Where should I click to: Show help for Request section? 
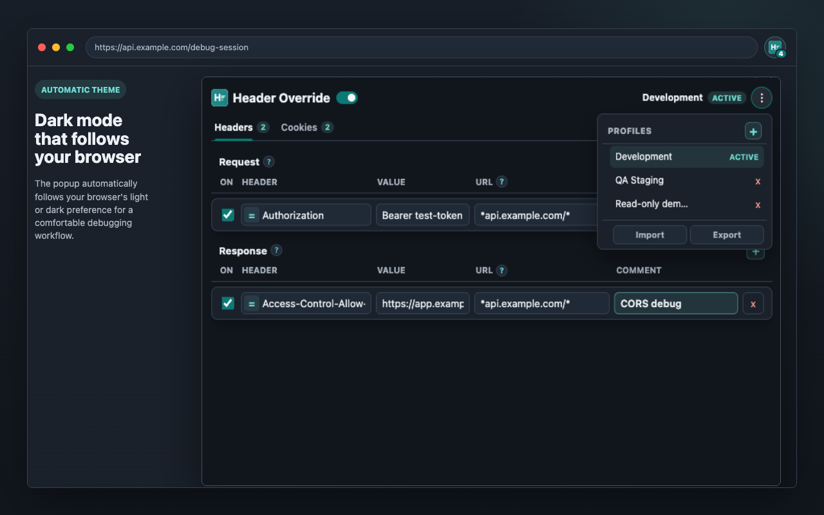(x=269, y=162)
